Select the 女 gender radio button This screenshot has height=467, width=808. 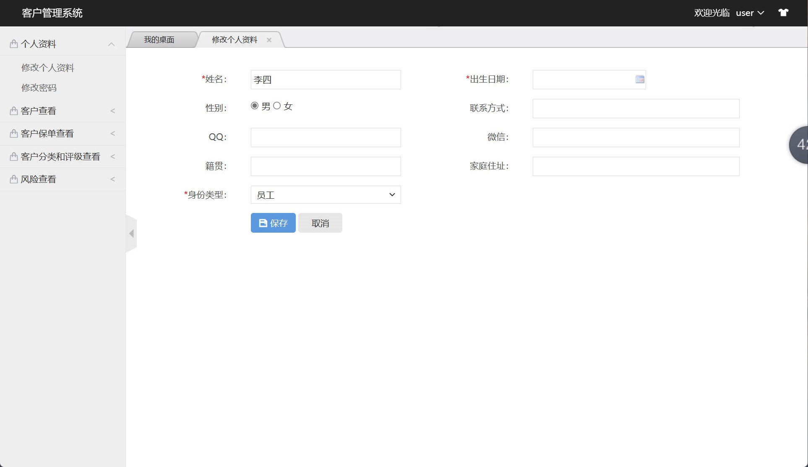pyautogui.click(x=276, y=106)
